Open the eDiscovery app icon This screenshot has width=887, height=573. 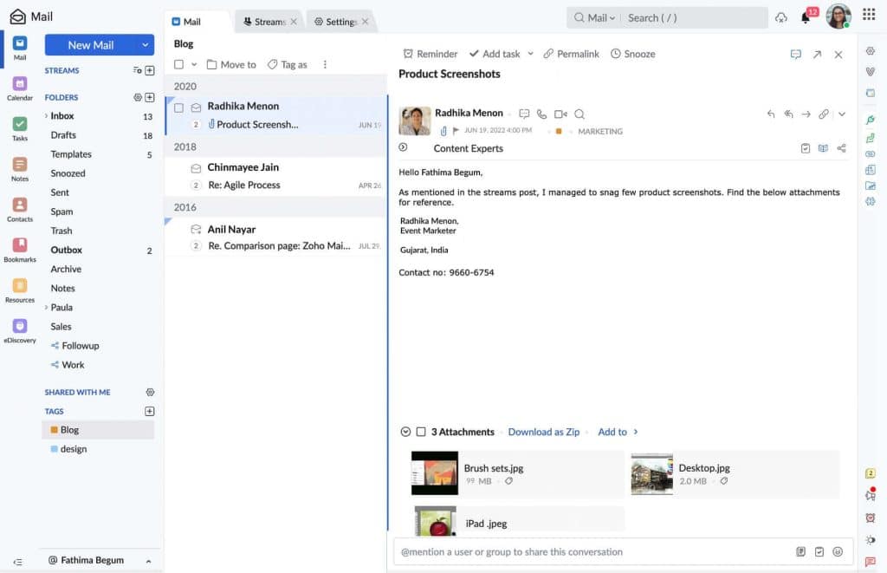[x=20, y=327]
